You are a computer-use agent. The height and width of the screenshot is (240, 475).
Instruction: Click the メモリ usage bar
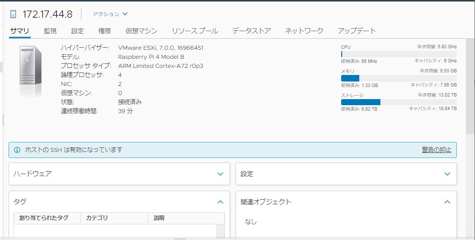tap(399, 78)
